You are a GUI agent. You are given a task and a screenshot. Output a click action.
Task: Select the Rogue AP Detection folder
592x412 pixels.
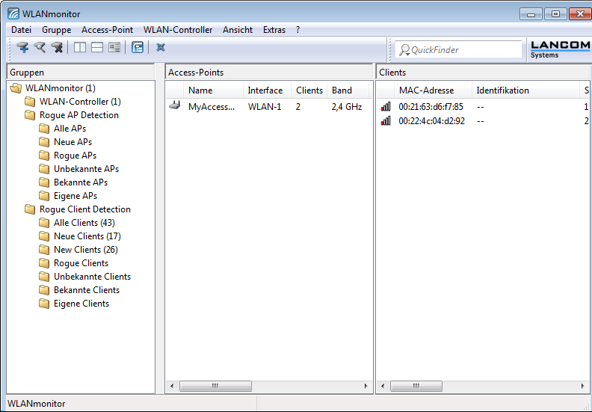pyautogui.click(x=78, y=115)
